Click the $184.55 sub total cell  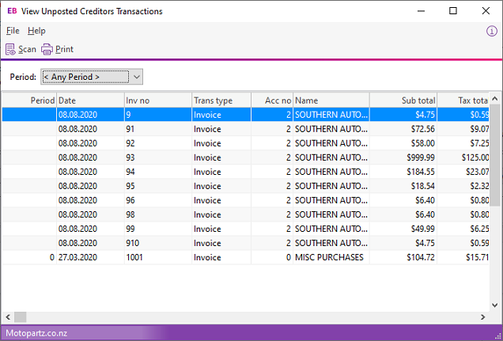pos(403,172)
